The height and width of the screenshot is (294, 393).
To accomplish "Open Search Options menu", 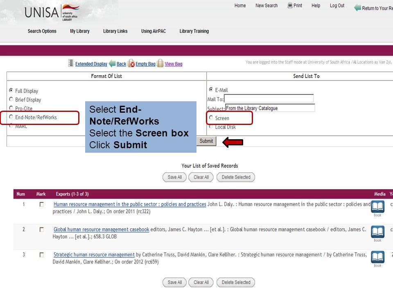I will pos(42,31).
